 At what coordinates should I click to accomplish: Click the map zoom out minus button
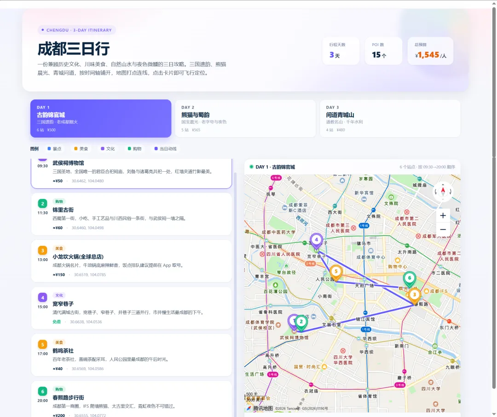click(443, 229)
